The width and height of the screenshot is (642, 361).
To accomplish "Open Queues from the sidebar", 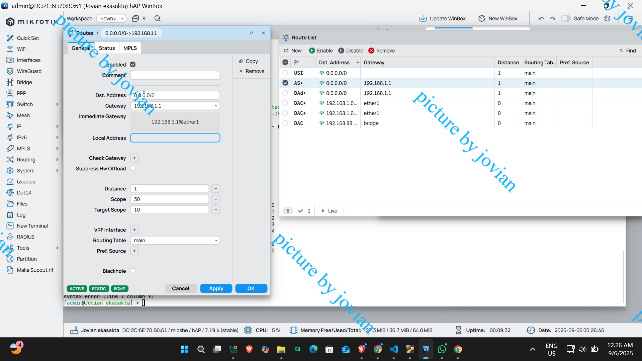I will (26, 182).
